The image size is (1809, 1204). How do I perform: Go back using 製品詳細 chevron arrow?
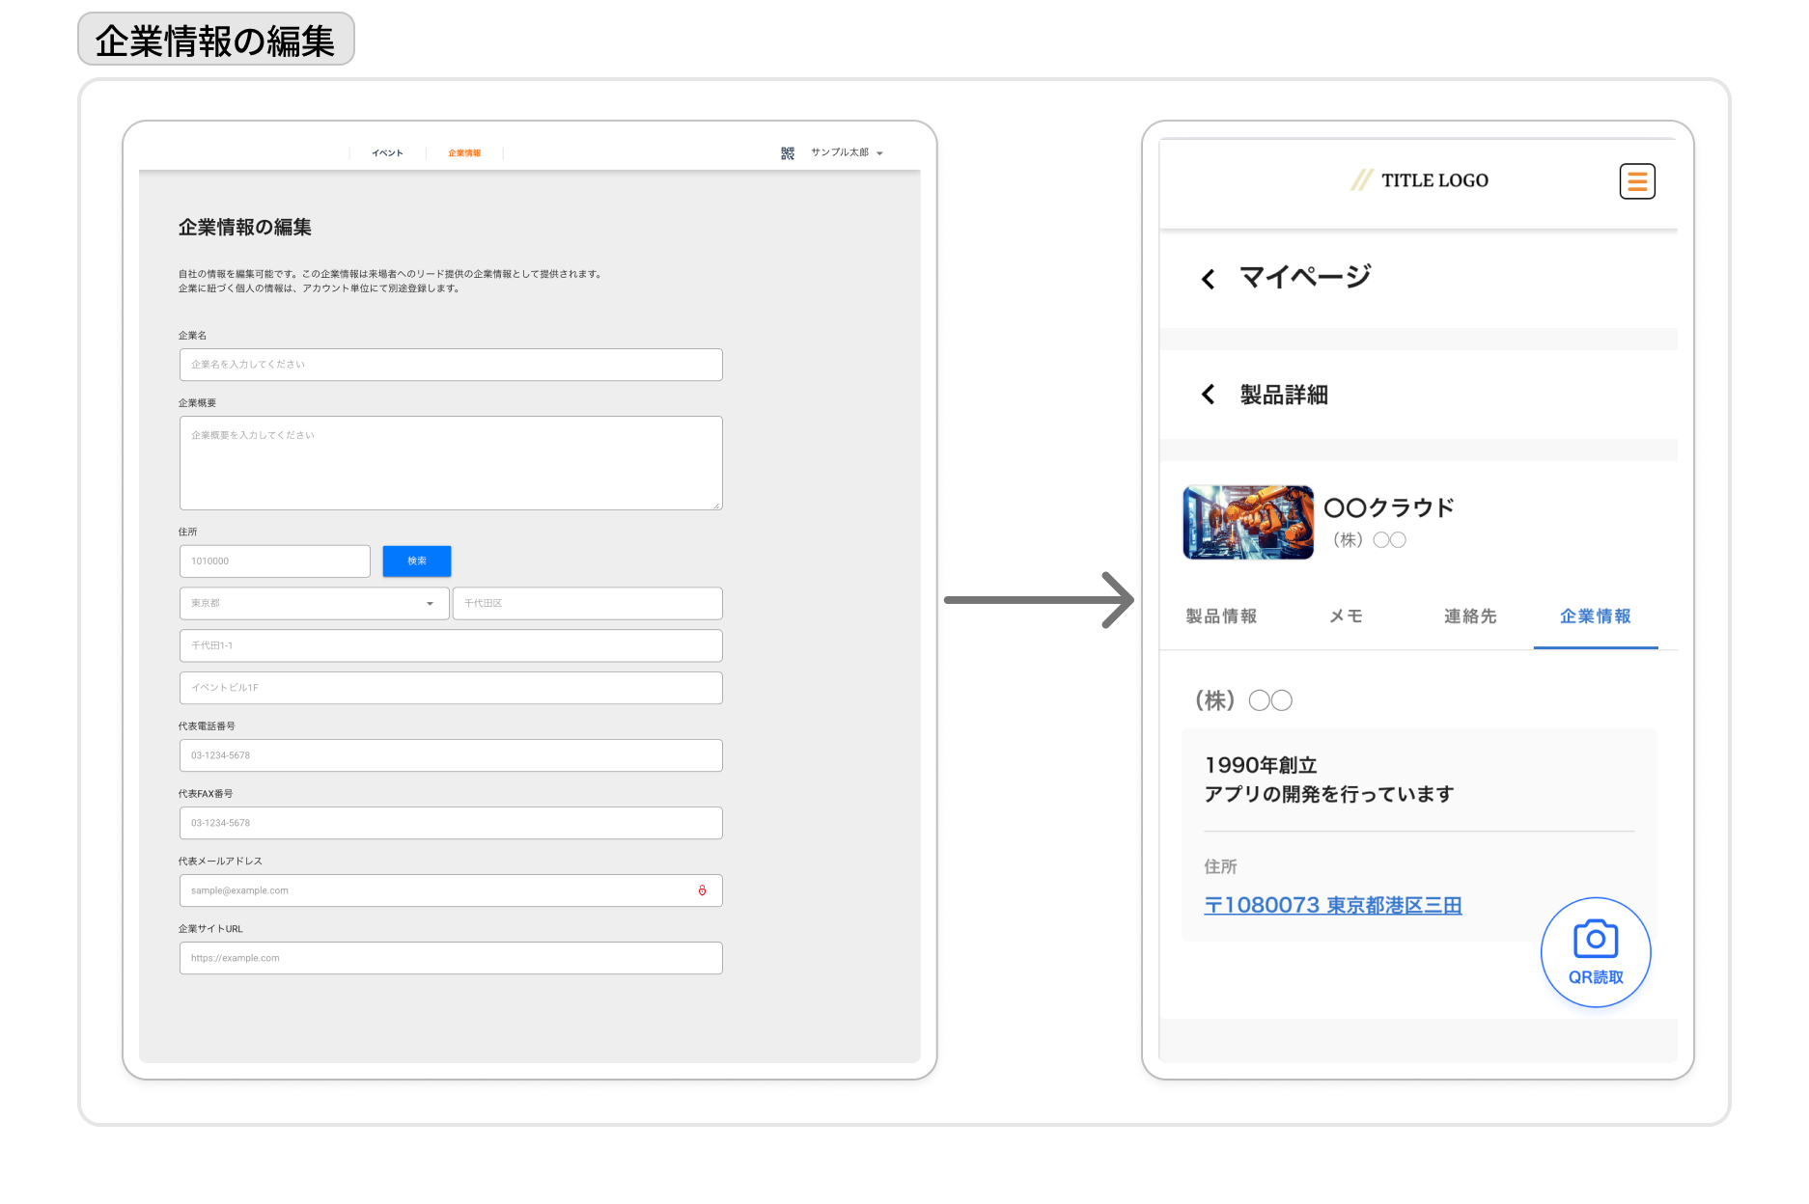1208,395
